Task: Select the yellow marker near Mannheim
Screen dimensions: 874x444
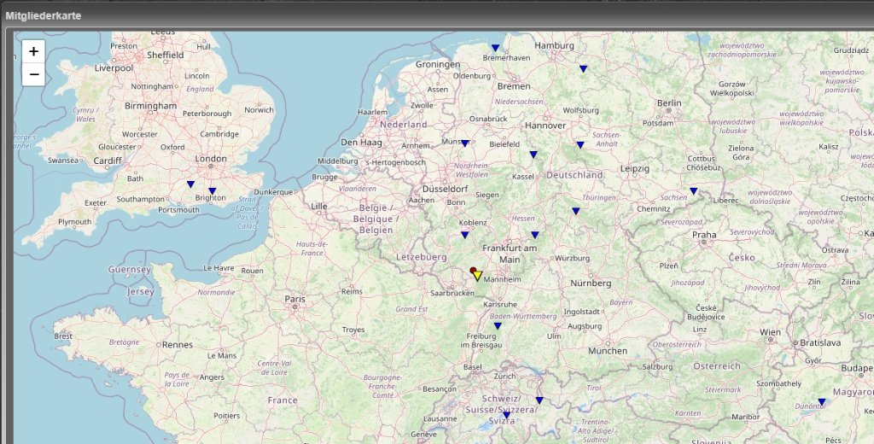Action: click(478, 276)
